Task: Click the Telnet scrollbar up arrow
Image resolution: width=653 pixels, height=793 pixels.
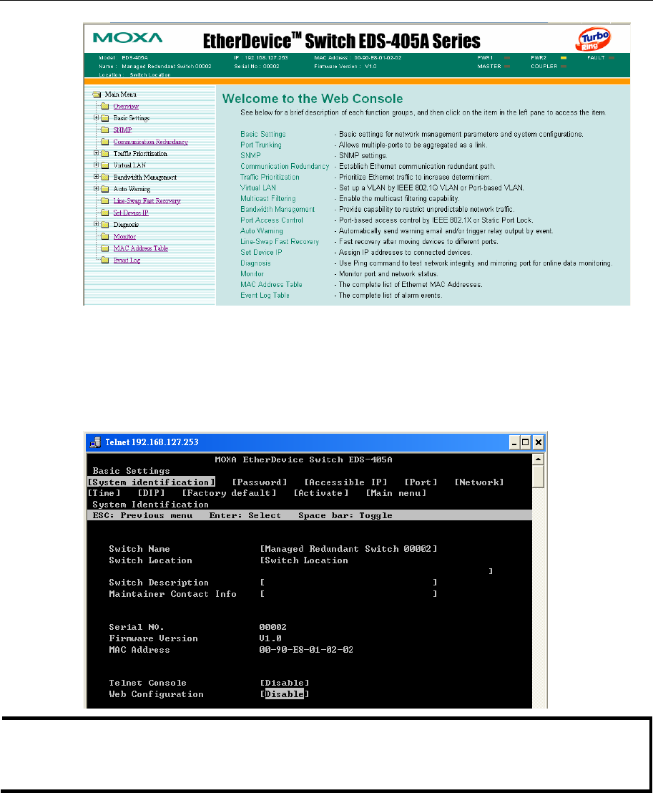Action: point(539,459)
